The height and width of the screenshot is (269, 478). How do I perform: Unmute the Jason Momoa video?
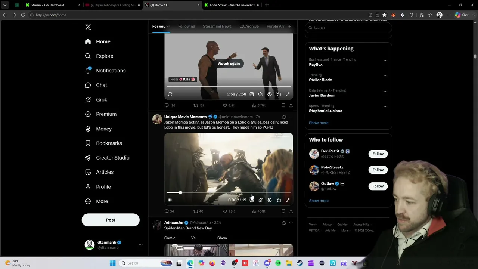coord(261,200)
